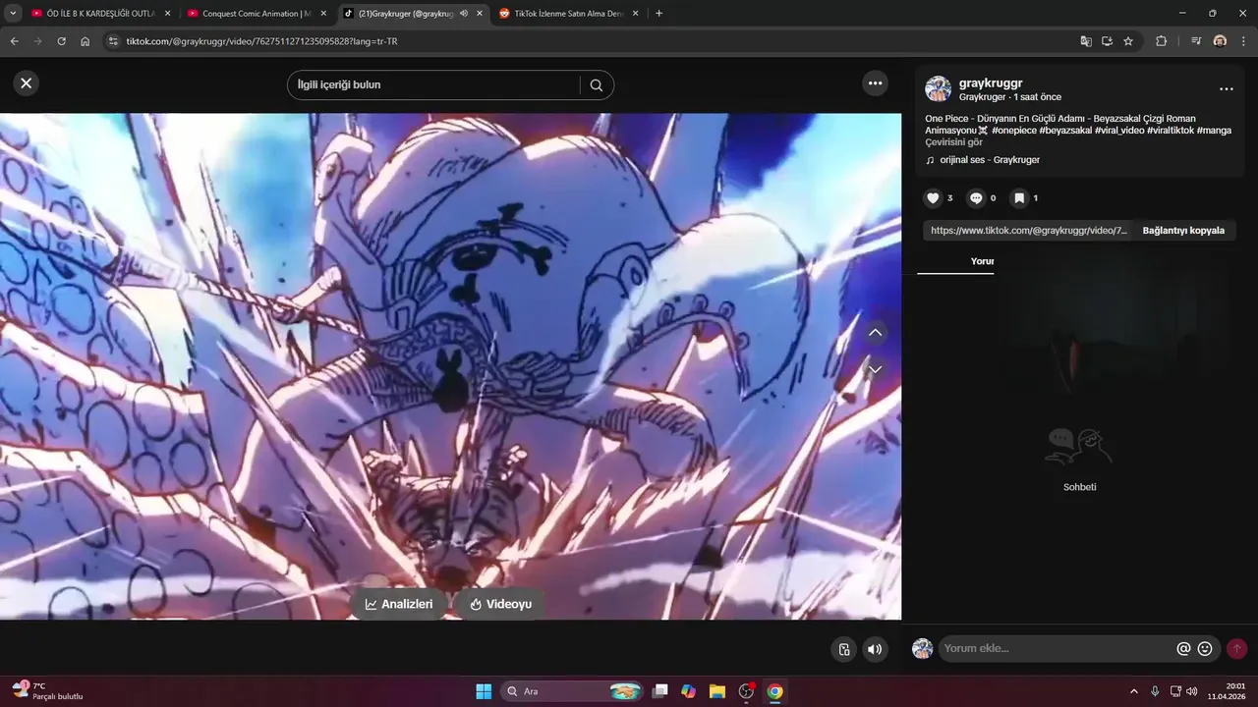
Task: Click the Videoyu button
Action: (500, 604)
